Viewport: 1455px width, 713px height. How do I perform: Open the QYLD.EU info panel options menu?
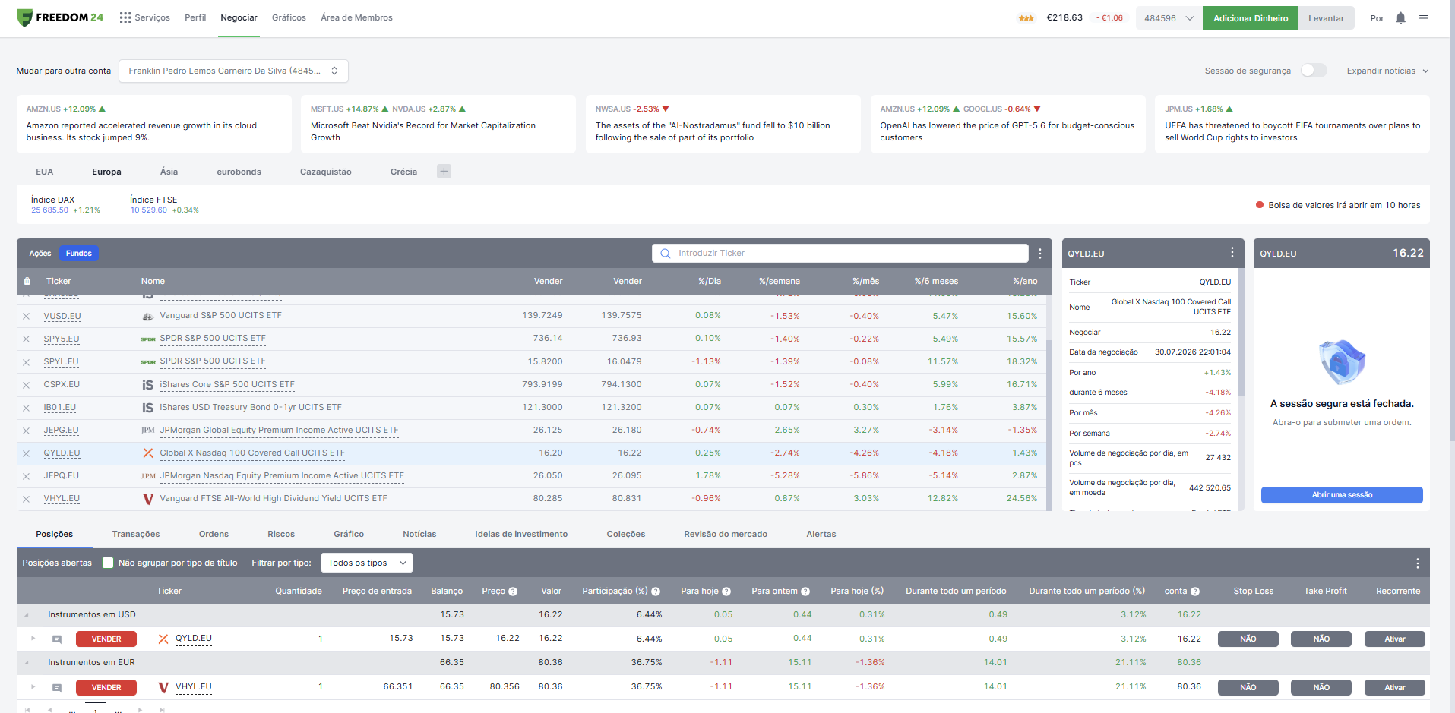point(1232,252)
